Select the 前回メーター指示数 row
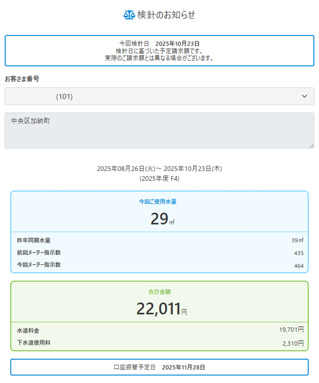Viewport: 319px width, 383px height. (159, 253)
